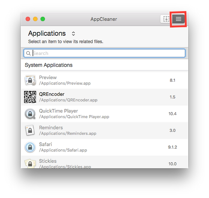This screenshot has width=209, height=198.
Task: Minimize the AppCleaner window with yellow button
Action: coord(35,19)
